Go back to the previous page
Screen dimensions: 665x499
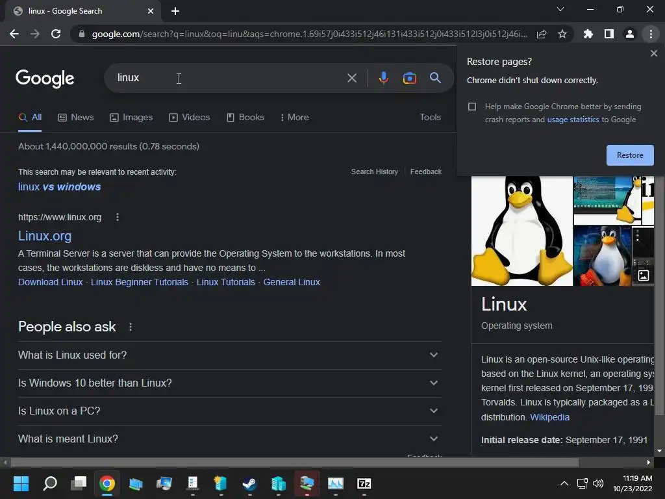[14, 34]
